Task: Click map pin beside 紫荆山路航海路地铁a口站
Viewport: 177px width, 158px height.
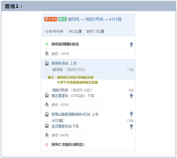Action: point(131,114)
